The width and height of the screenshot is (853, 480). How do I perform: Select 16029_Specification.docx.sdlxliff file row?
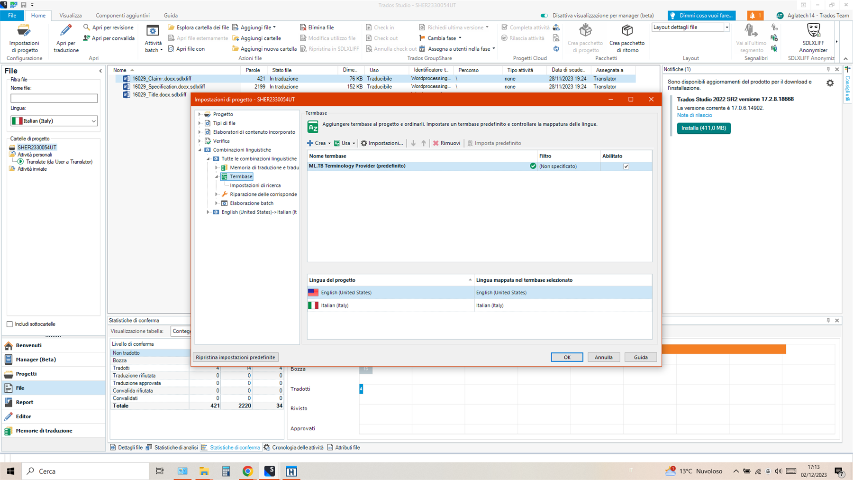pos(374,87)
